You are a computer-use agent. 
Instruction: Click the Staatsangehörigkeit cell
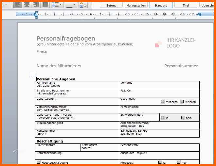(x=77, y=125)
